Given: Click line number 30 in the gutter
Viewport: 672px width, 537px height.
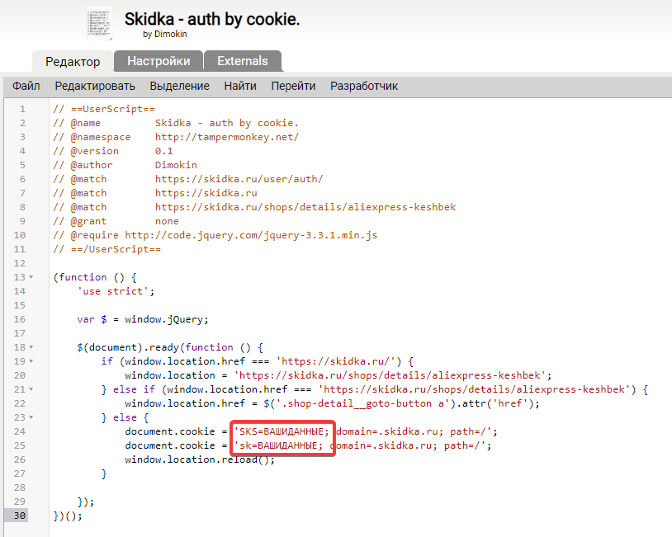Looking at the screenshot, I should (x=20, y=516).
